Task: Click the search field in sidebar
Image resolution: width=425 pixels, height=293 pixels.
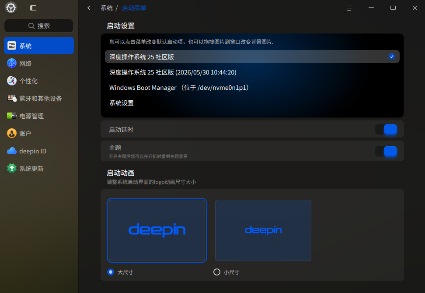Action: [39, 26]
